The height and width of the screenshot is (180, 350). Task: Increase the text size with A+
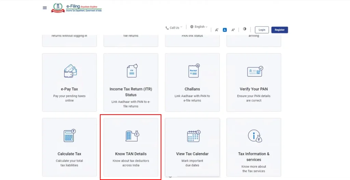pyautogui.click(x=233, y=30)
